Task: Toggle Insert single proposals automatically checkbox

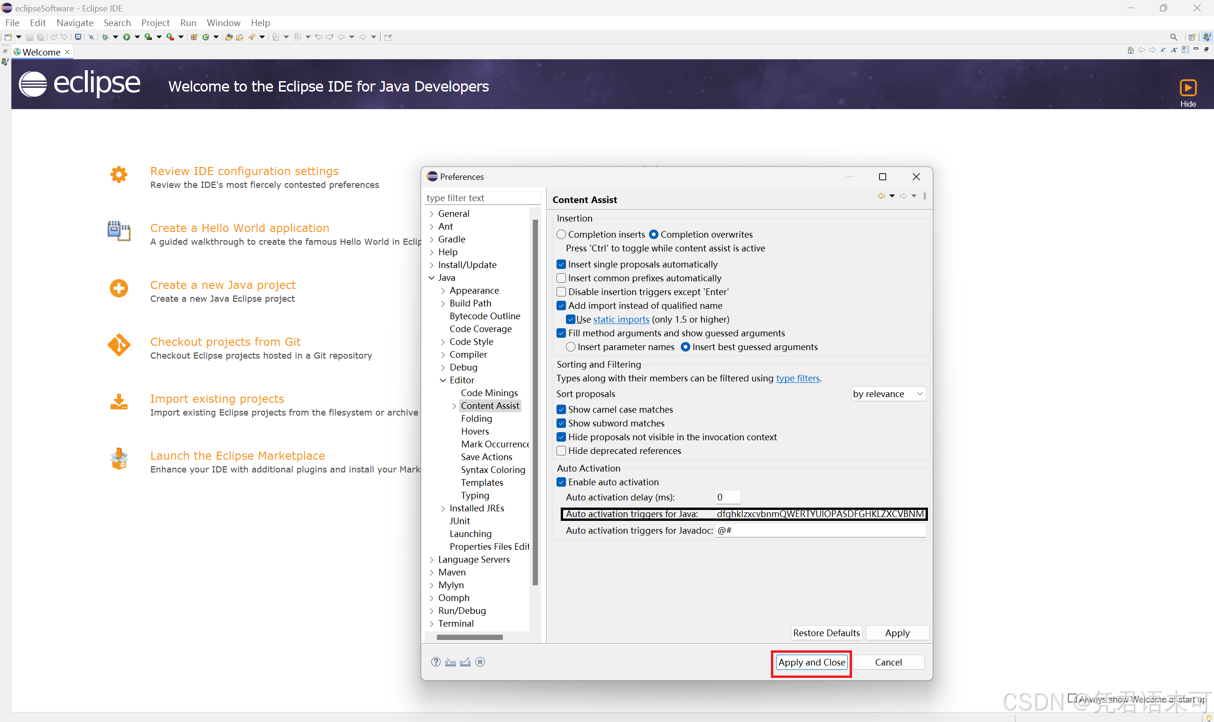Action: 561,264
